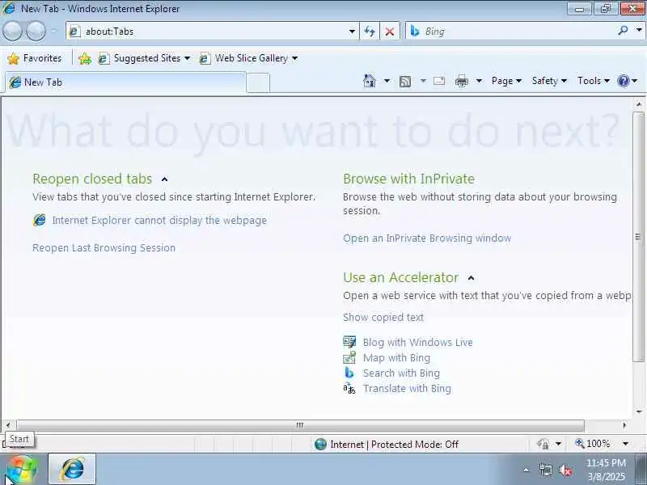Click in the about:Tabs address field
647x485 pixels.
point(214,32)
